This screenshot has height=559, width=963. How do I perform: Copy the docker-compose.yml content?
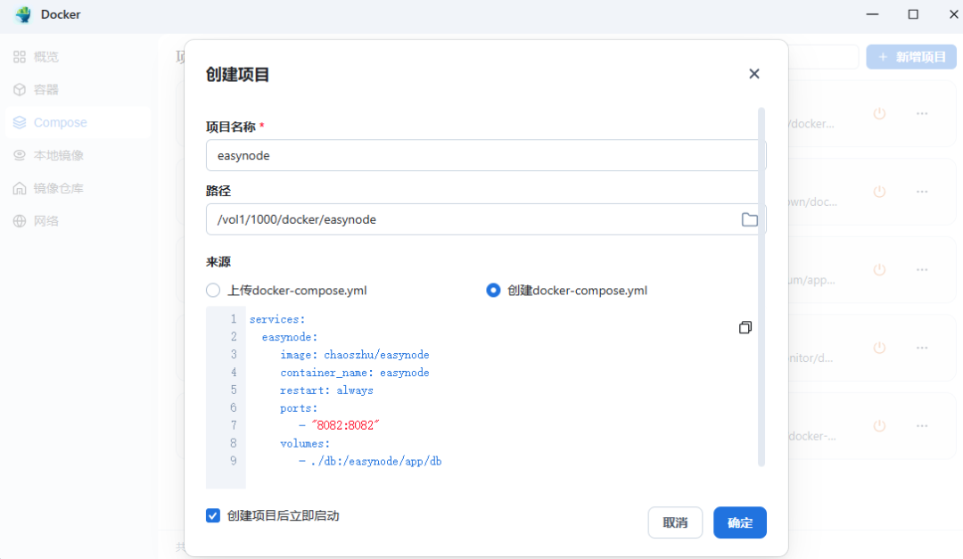[x=745, y=327]
